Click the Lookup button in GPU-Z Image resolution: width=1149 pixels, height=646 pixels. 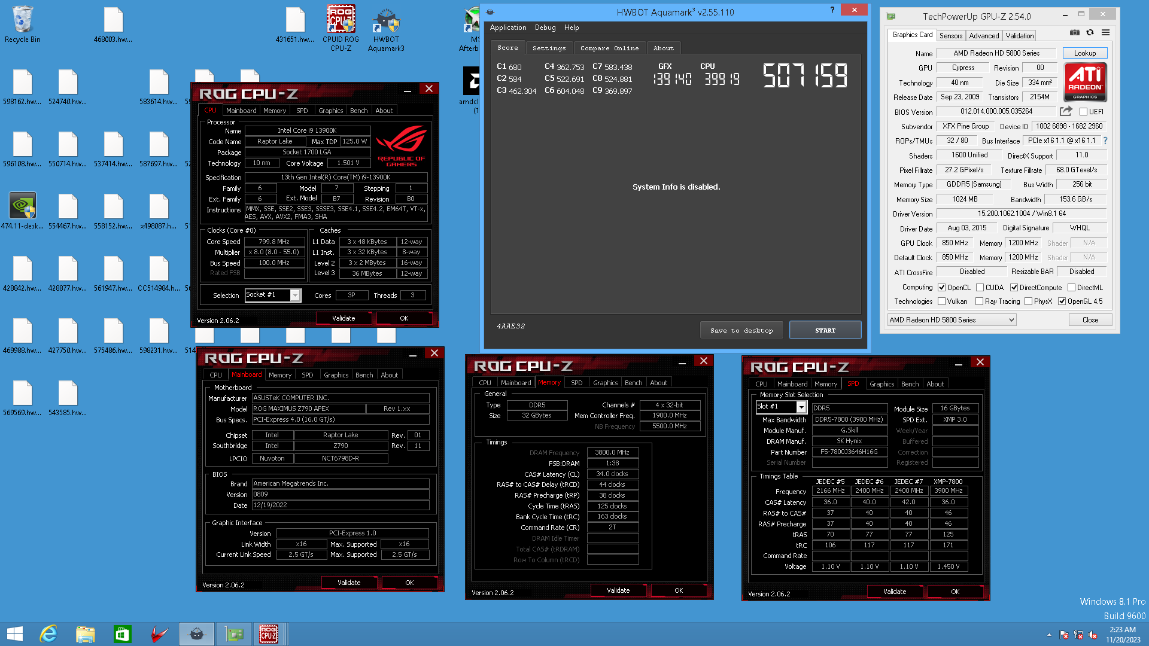click(x=1084, y=53)
